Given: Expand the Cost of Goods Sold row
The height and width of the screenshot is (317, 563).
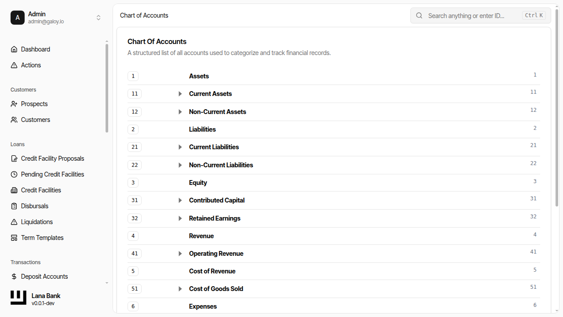Looking at the screenshot, I should point(180,288).
